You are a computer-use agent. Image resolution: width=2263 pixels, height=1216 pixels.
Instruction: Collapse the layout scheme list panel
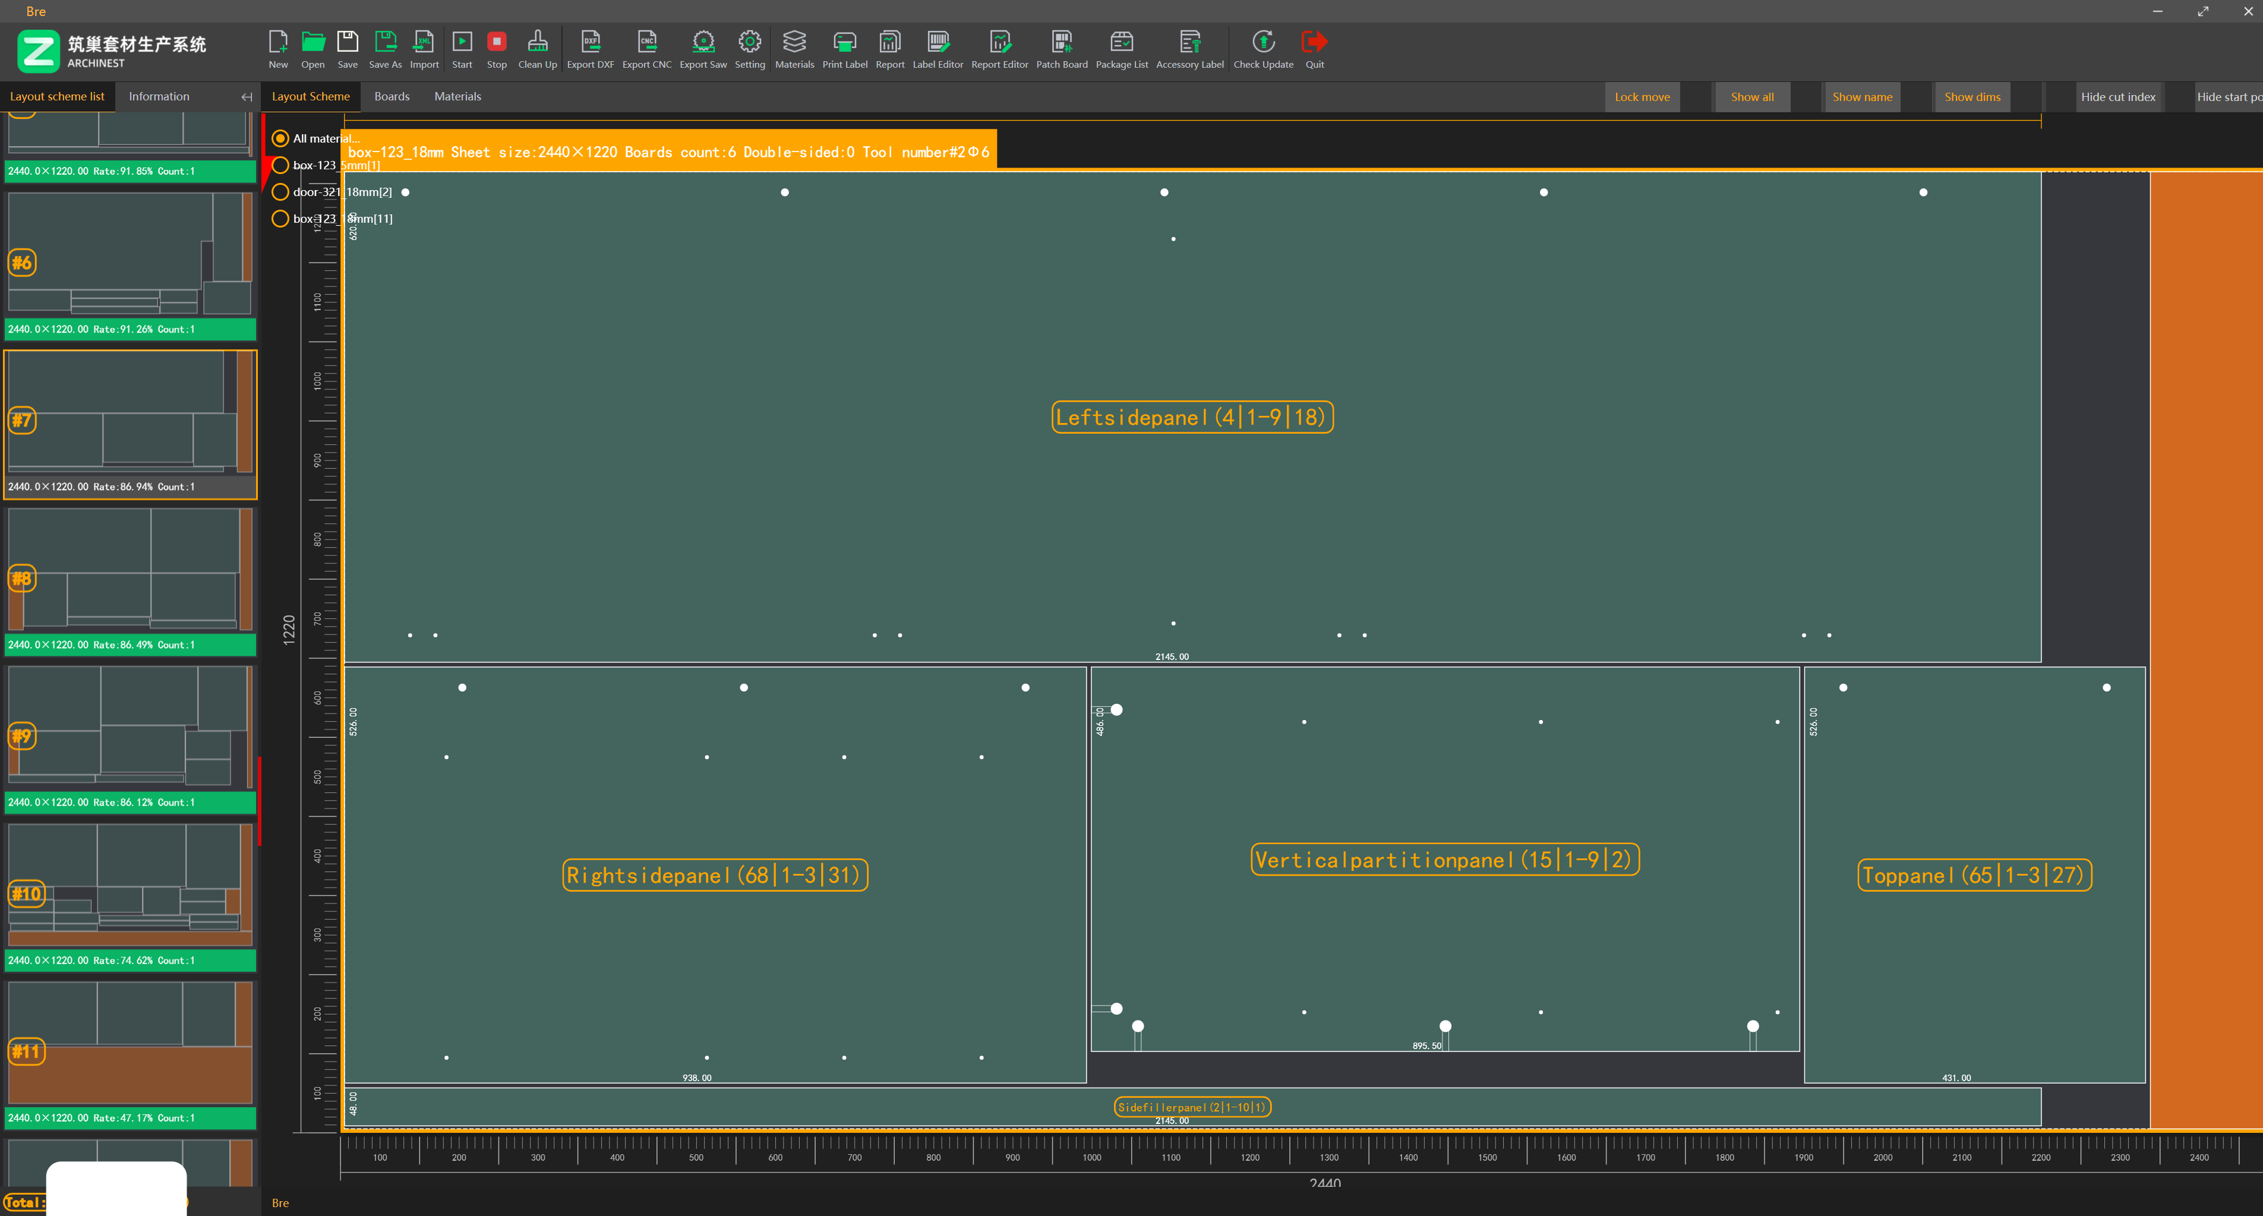(247, 97)
